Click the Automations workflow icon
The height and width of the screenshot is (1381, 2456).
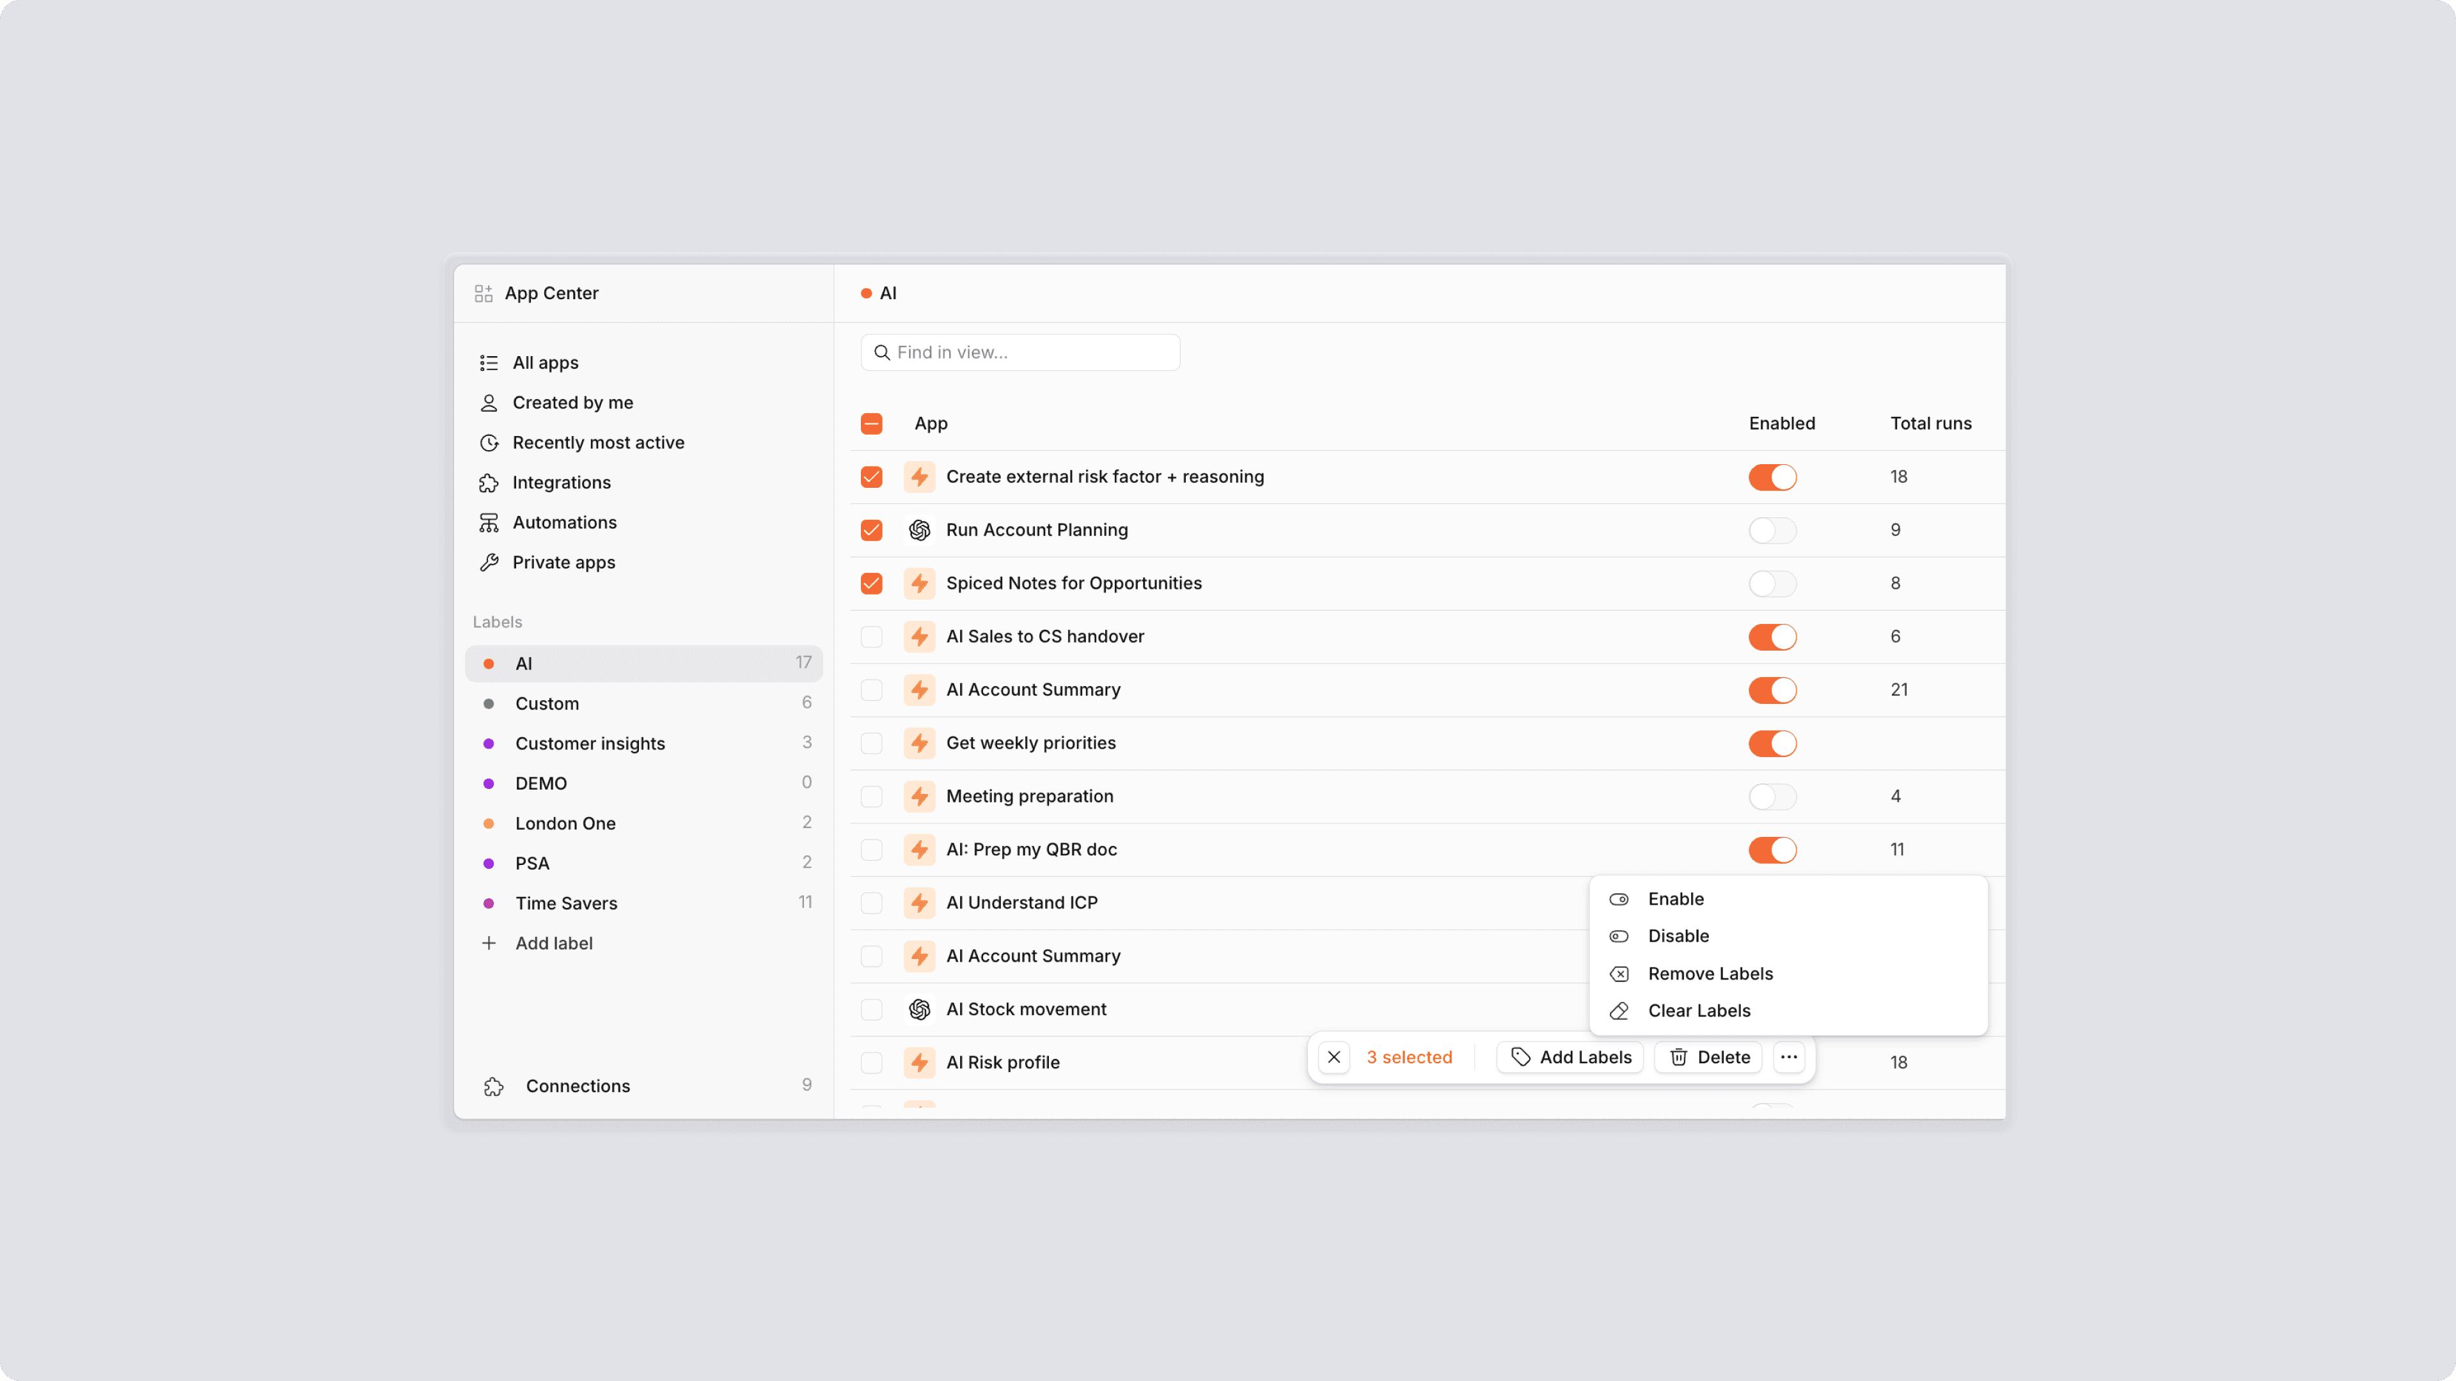[489, 523]
